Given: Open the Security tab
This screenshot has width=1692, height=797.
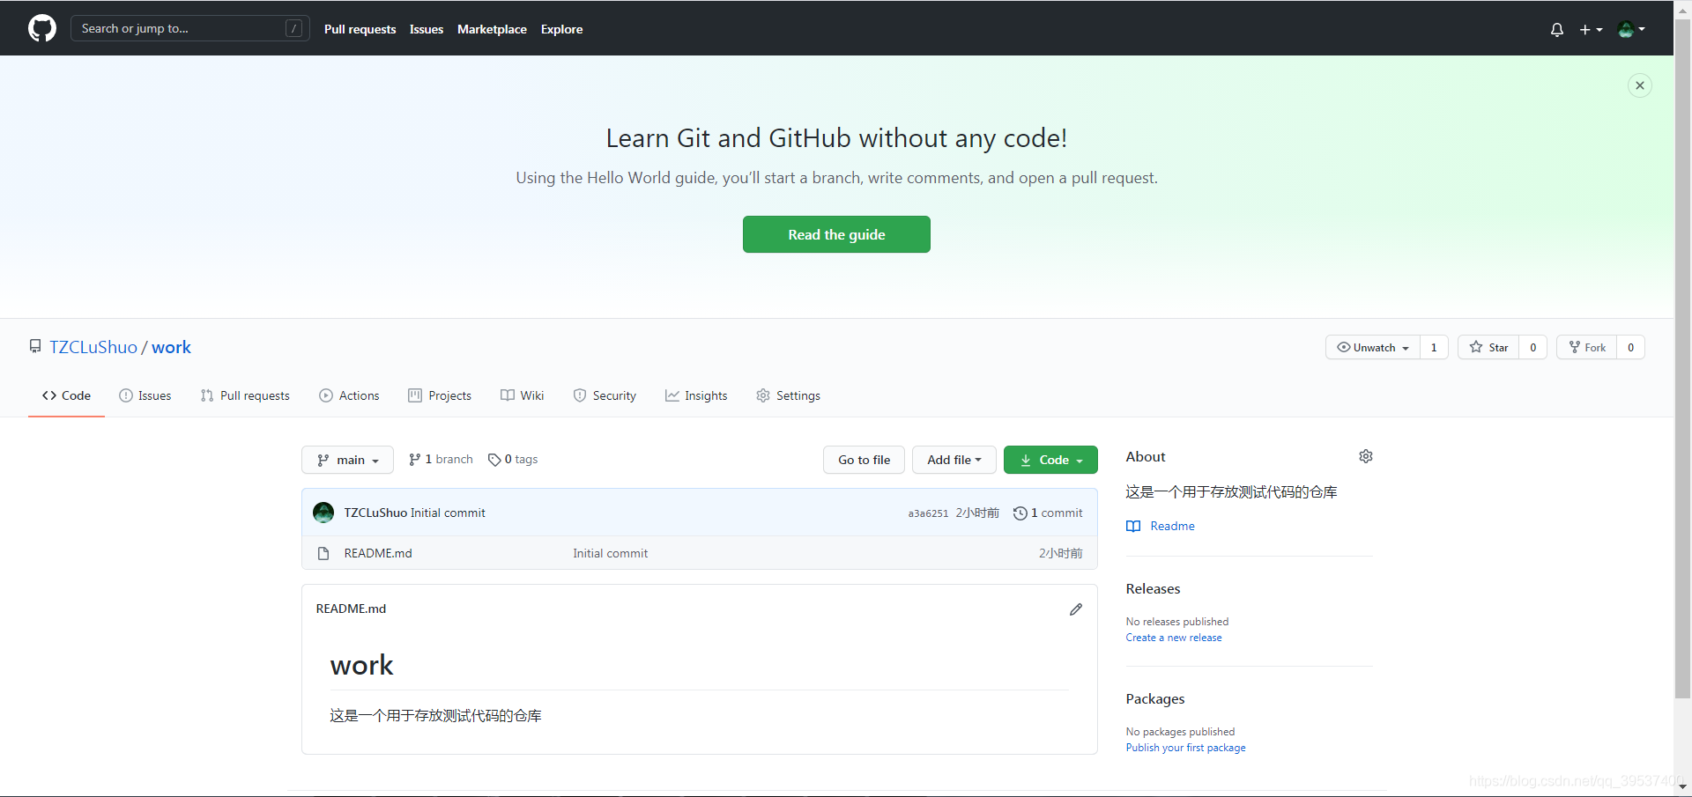Looking at the screenshot, I should [605, 395].
